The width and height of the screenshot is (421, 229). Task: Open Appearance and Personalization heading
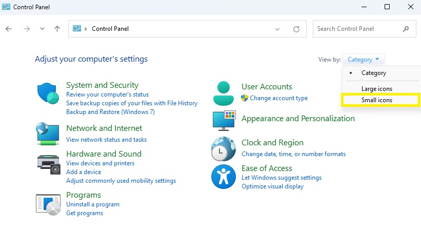tap(298, 119)
